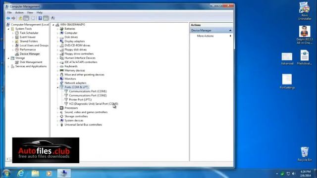Click the Scan for hardware changes icon
The image size is (317, 178).
[x=53, y=18]
